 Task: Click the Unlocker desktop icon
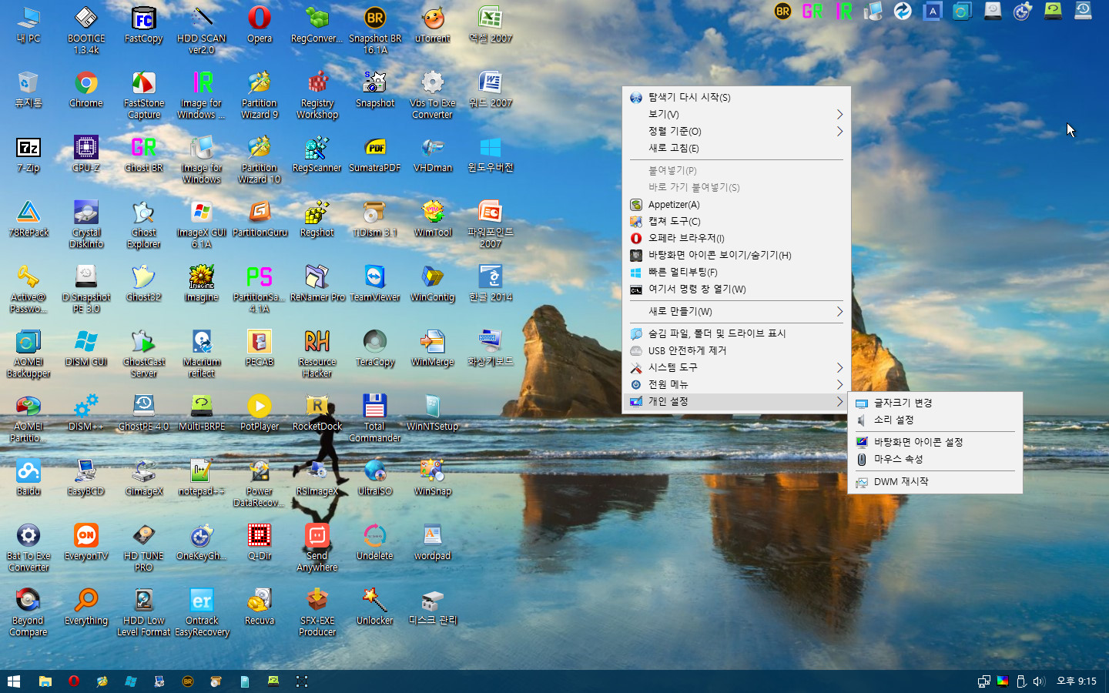(x=375, y=607)
